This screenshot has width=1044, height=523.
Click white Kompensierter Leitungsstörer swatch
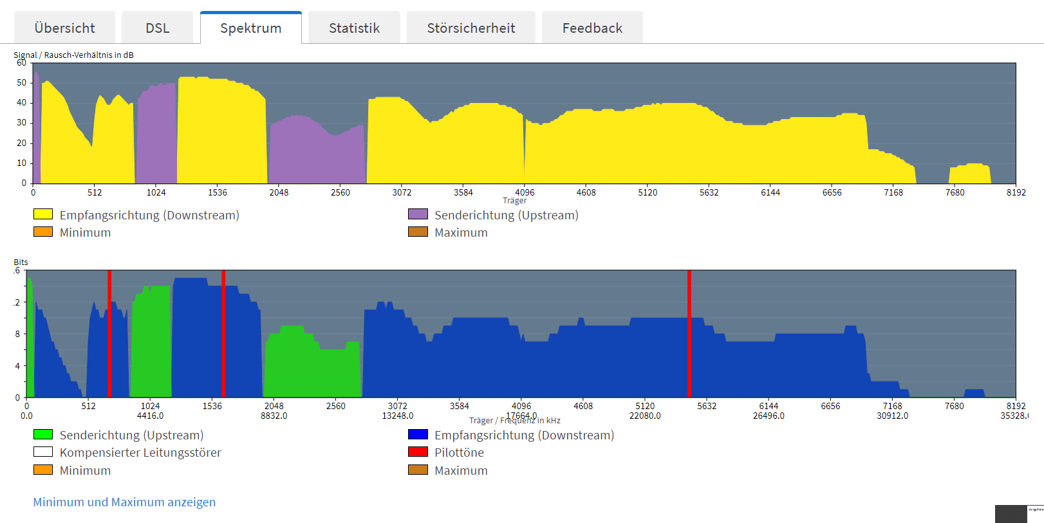coord(43,452)
